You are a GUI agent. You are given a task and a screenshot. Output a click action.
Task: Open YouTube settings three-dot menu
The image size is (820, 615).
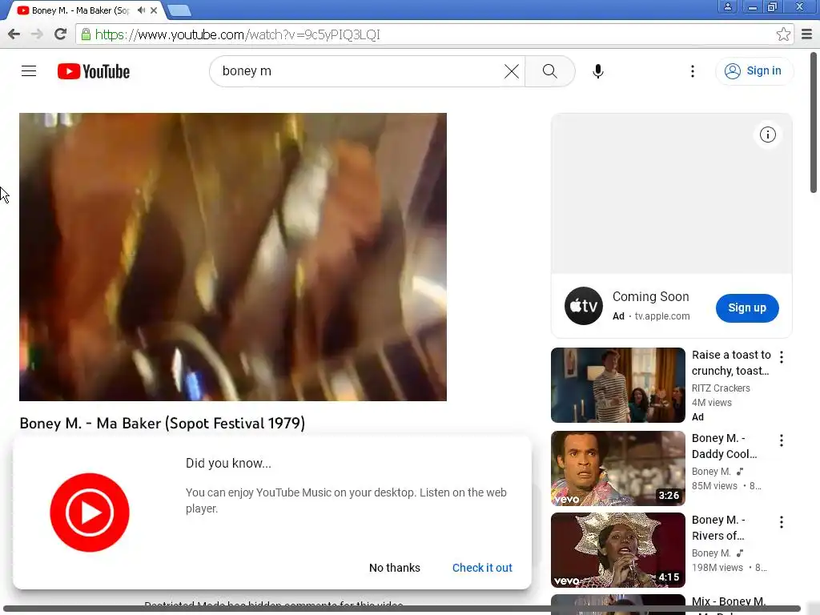(693, 71)
